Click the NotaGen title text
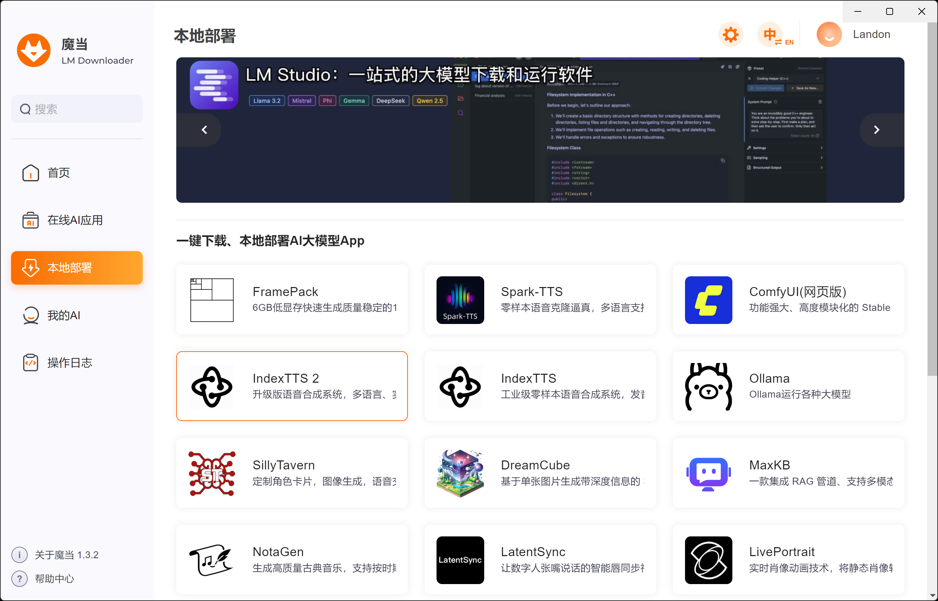938x601 pixels. tap(278, 552)
